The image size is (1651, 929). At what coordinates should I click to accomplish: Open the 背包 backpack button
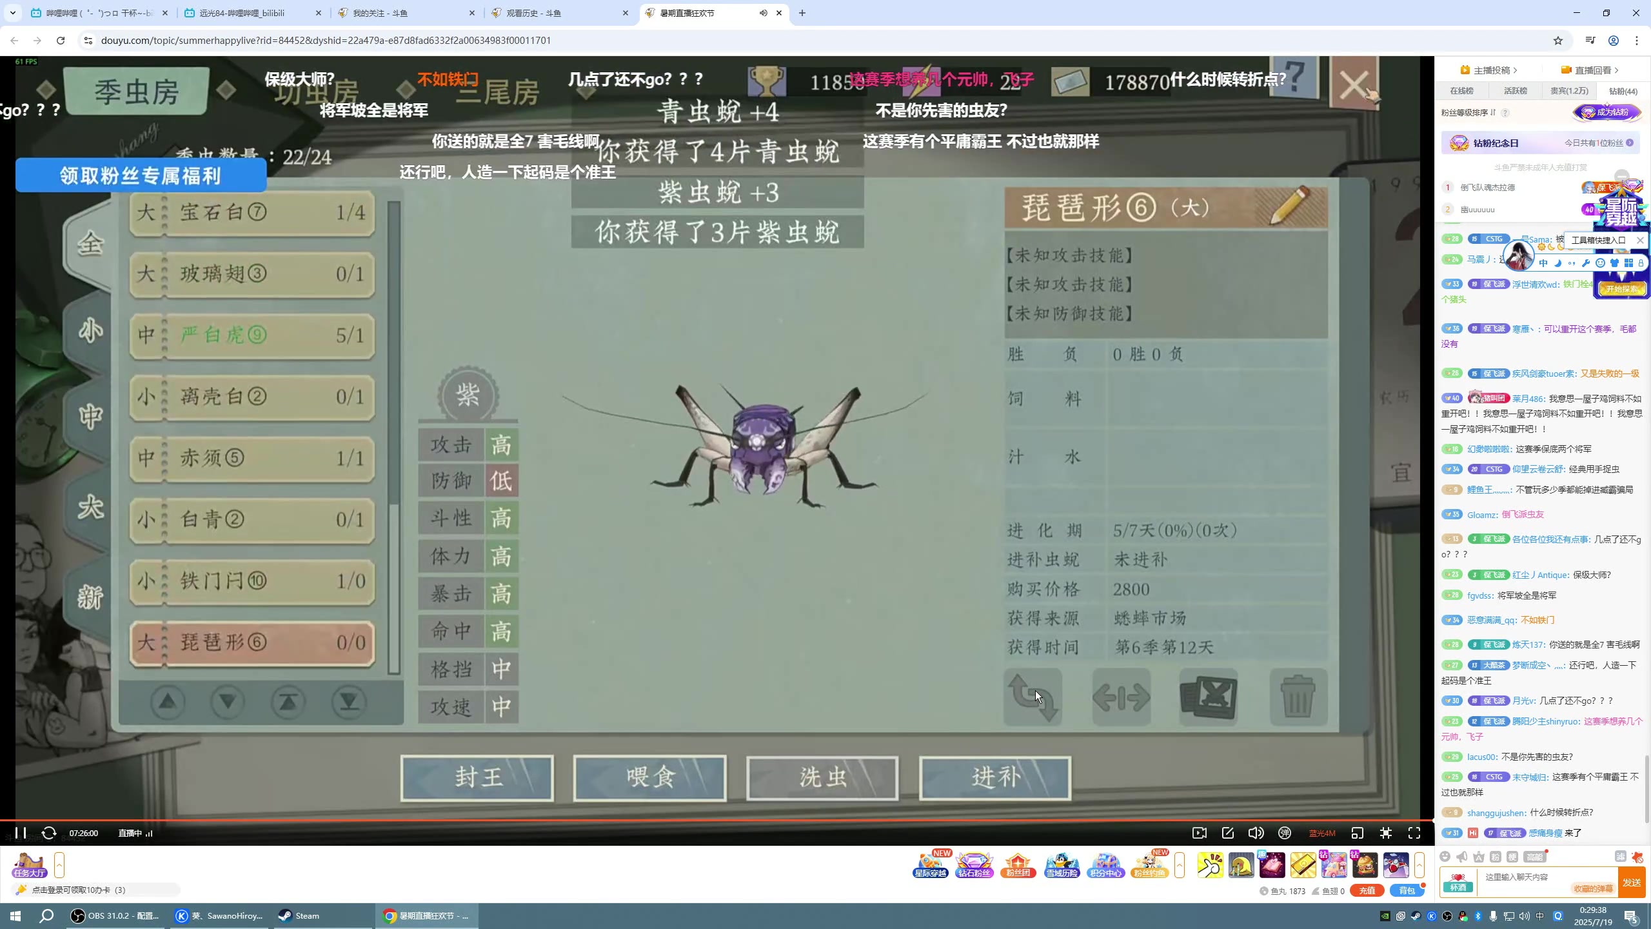pyautogui.click(x=1407, y=891)
